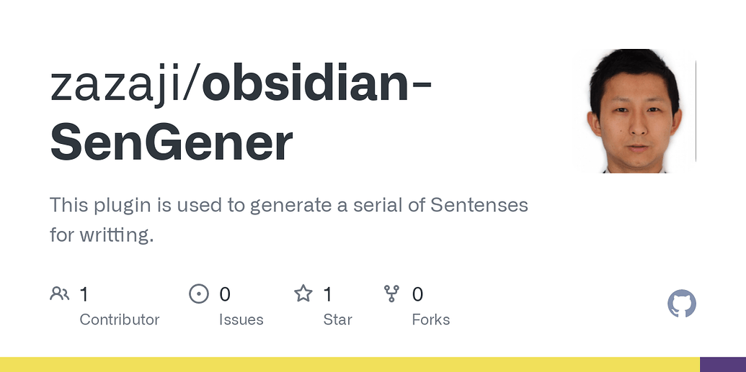Open the 'obsidian-' repository name text

[x=317, y=84]
